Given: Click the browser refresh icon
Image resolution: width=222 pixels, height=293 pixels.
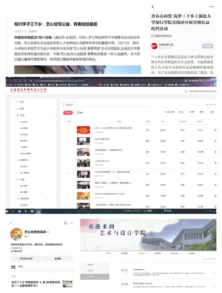Looking at the screenshot, I should (x=15, y=81).
